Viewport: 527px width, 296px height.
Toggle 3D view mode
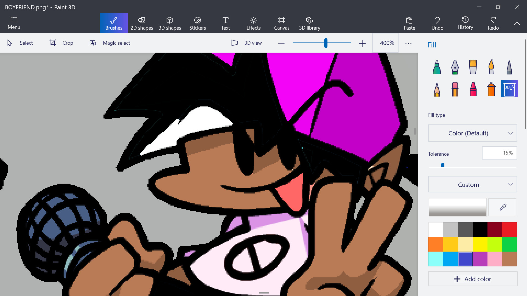(x=246, y=43)
